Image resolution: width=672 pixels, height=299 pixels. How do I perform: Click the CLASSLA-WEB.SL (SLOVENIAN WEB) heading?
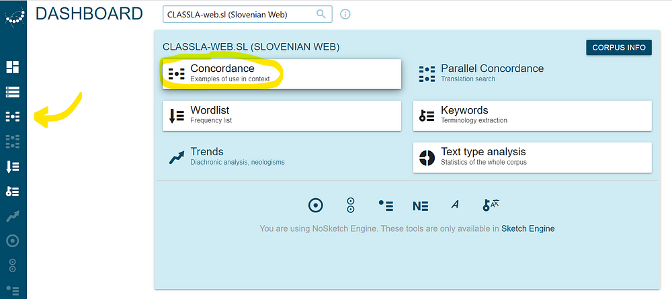[251, 48]
